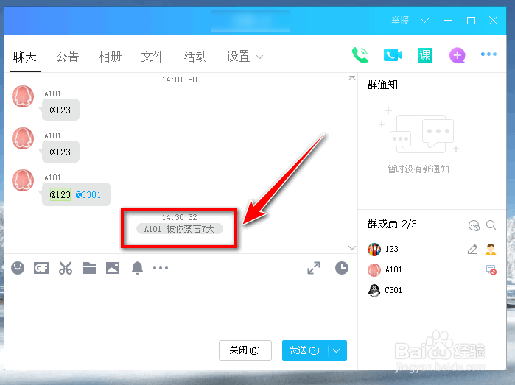This screenshot has height=385, width=515.
Task: Click the '@123 @C301' message bubble
Action: [76, 194]
